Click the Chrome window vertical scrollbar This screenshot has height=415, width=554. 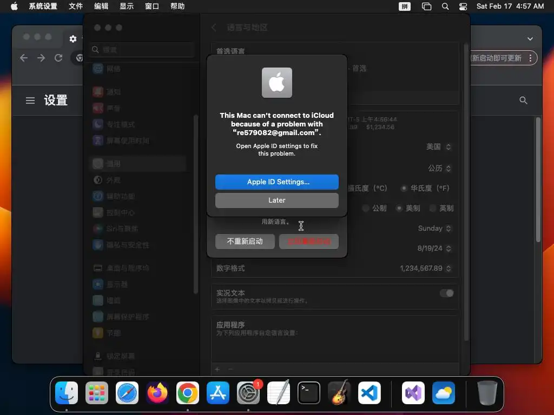(538, 180)
